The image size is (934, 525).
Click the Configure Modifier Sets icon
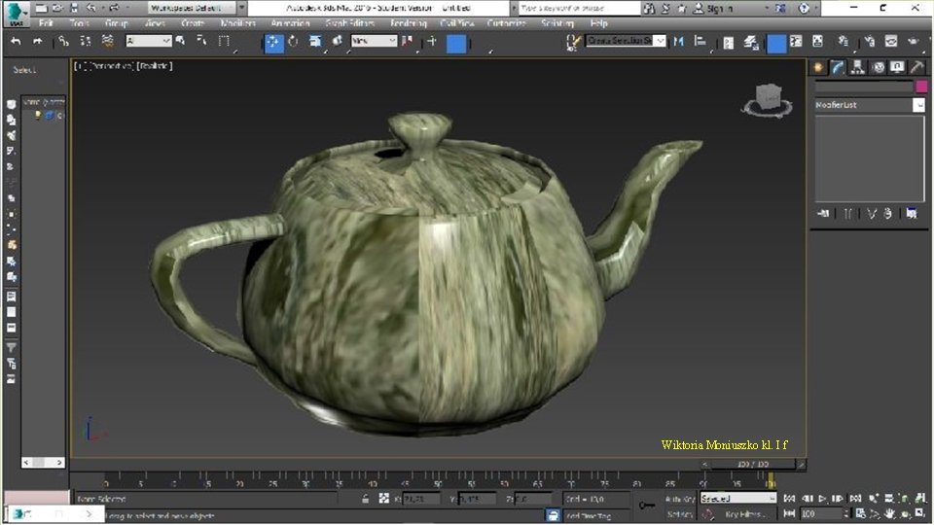(x=911, y=214)
